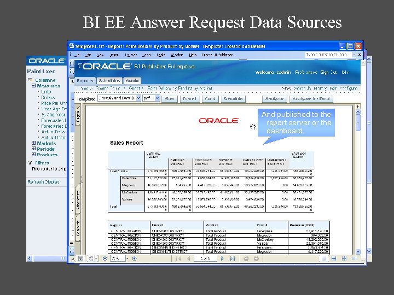Open the Comments side panel tab
This screenshot has width=394, height=295.
[78, 228]
